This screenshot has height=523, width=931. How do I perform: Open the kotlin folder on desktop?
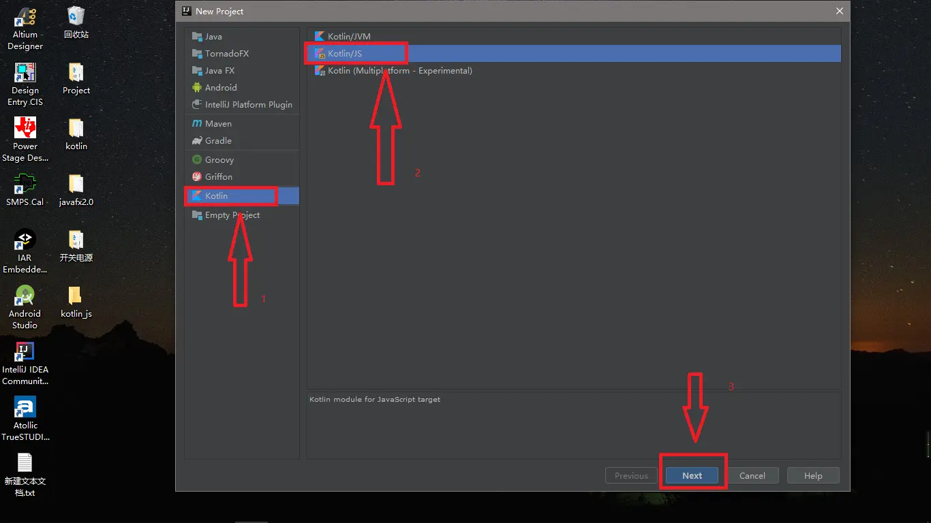coord(76,134)
